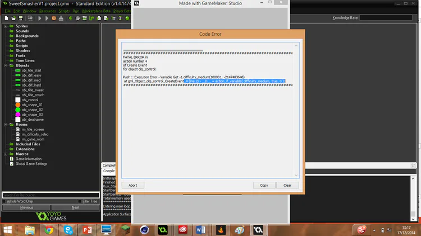Open the Edit menu
Viewport: 421px width, 236px height.
tap(17, 11)
